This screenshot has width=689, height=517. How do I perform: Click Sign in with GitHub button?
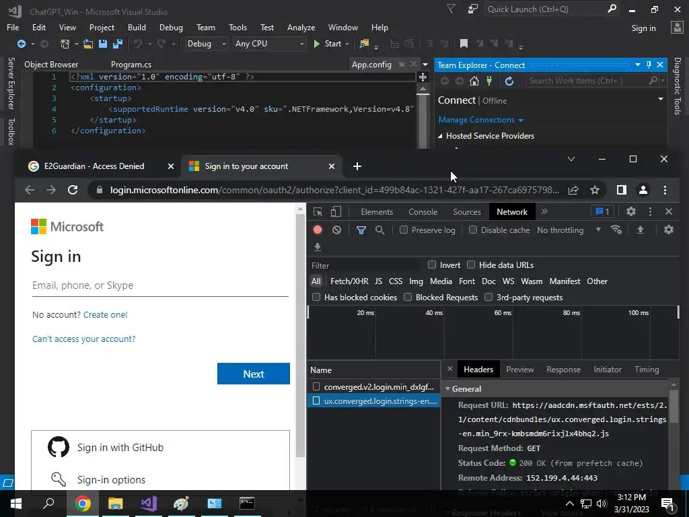pyautogui.click(x=160, y=448)
